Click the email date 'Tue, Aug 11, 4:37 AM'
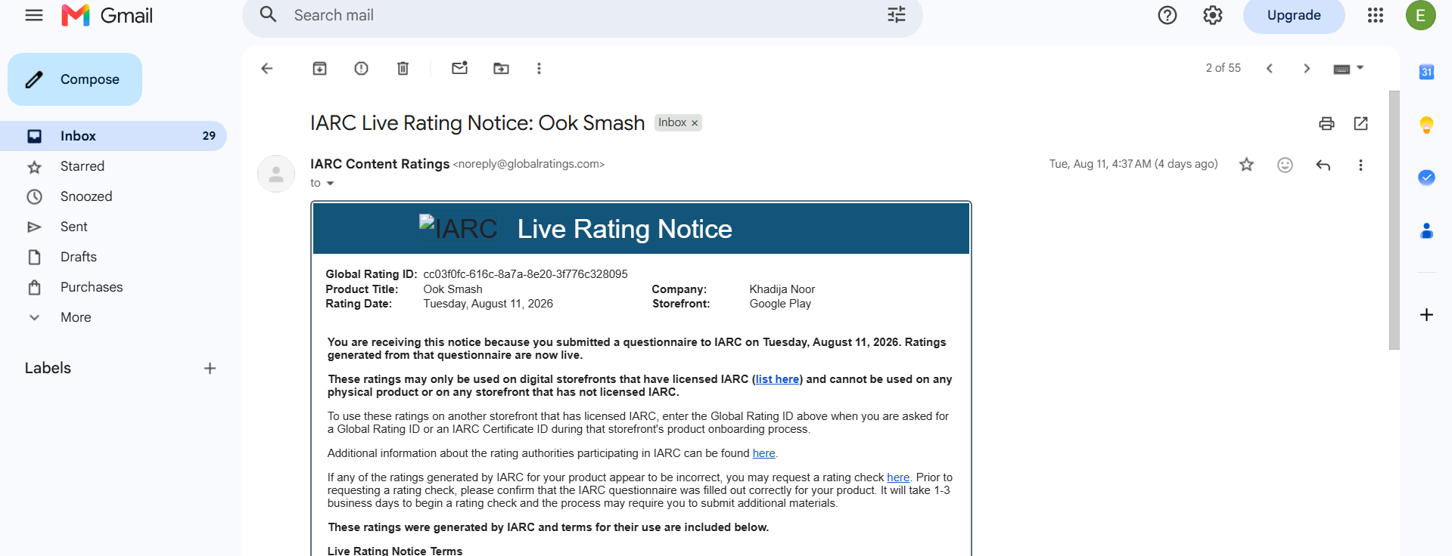The width and height of the screenshot is (1452, 556). click(x=1133, y=164)
